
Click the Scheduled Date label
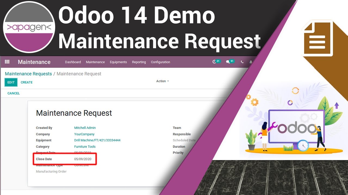pyautogui.click(x=184, y=140)
